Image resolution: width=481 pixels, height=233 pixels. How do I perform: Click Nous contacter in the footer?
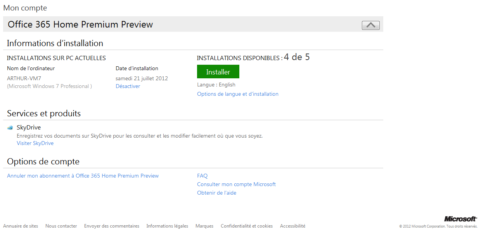tap(61, 226)
